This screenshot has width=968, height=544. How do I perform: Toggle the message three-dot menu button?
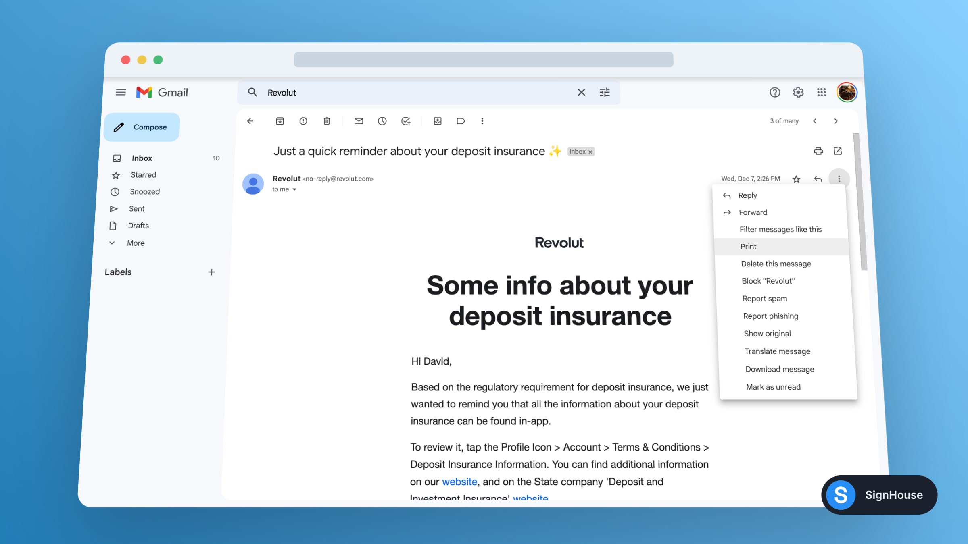(x=839, y=179)
